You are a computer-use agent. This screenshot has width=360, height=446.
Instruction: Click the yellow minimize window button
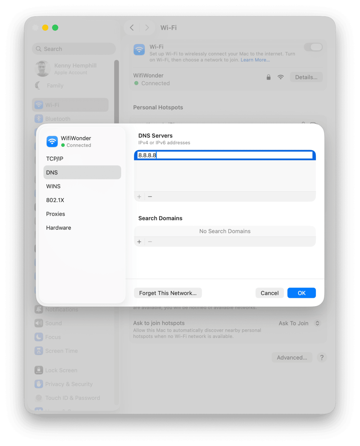point(45,28)
